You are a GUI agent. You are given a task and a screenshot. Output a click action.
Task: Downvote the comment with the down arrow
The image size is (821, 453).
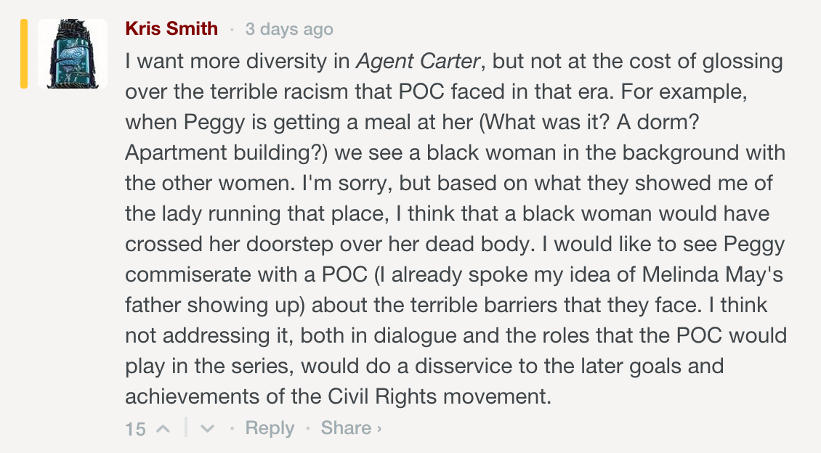click(208, 428)
